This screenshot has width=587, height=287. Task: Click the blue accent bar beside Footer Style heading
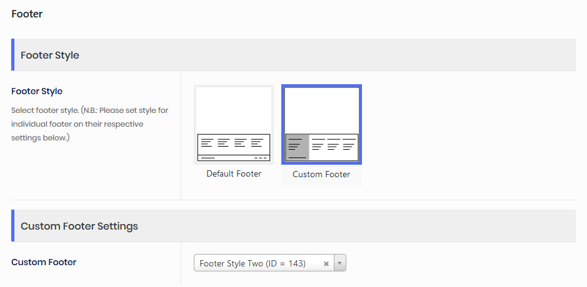tap(13, 55)
